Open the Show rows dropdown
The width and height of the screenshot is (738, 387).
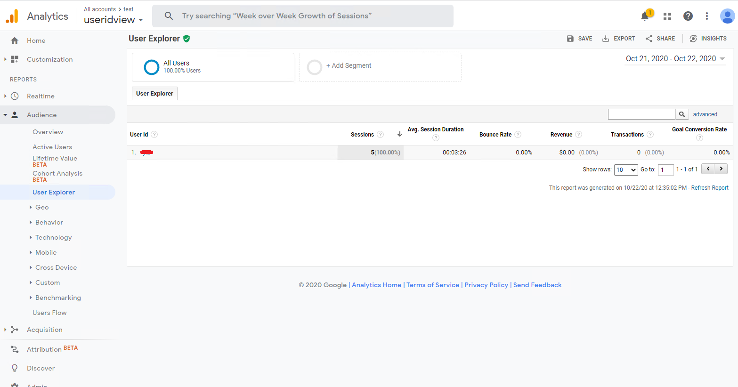[626, 170]
